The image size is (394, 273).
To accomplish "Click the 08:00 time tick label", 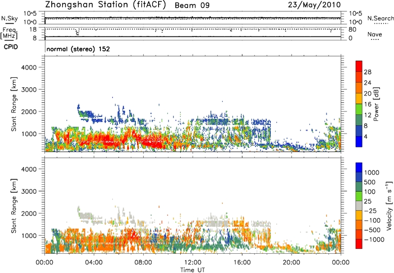I will click(x=143, y=263).
